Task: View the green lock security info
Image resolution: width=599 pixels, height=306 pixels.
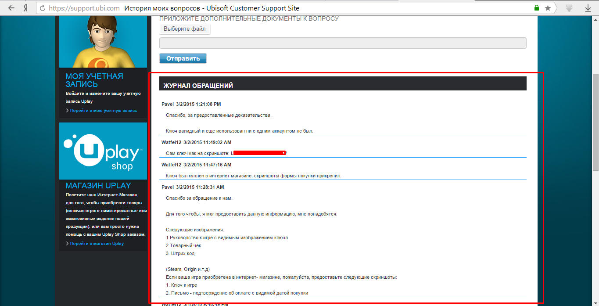Action: coord(536,8)
